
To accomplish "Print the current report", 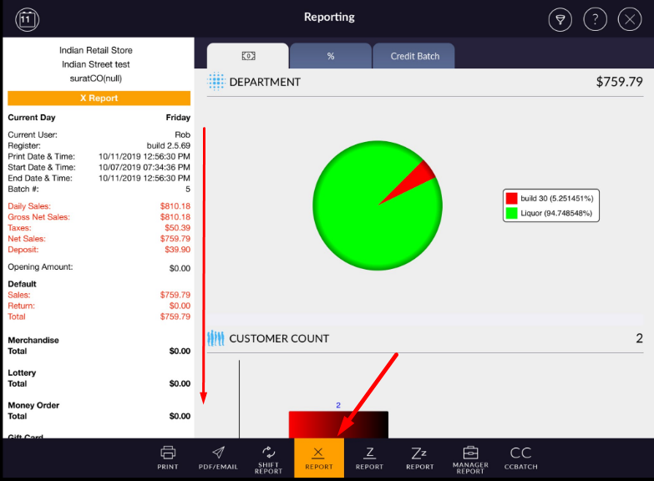I will coord(168,458).
